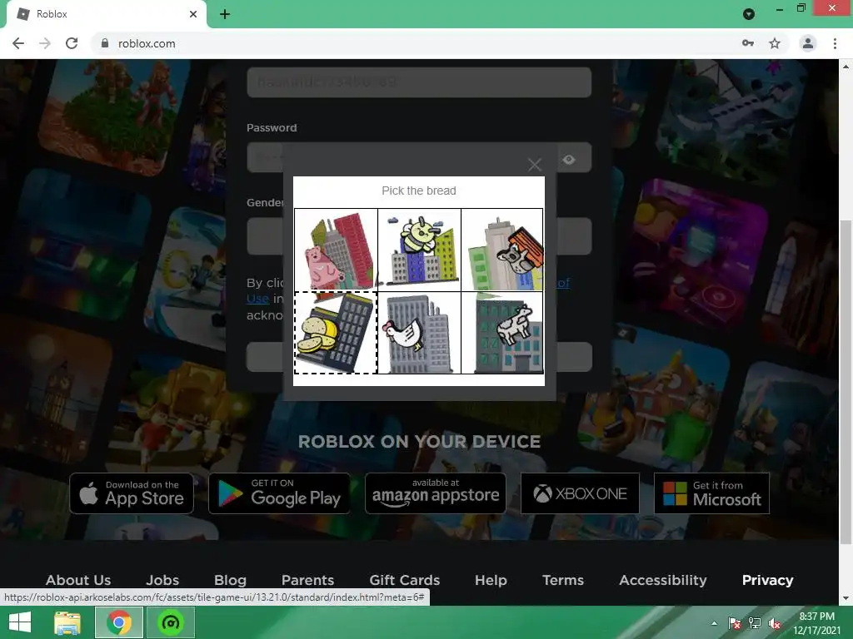Choose the bee over buildings tile
853x639 pixels.
click(419, 250)
